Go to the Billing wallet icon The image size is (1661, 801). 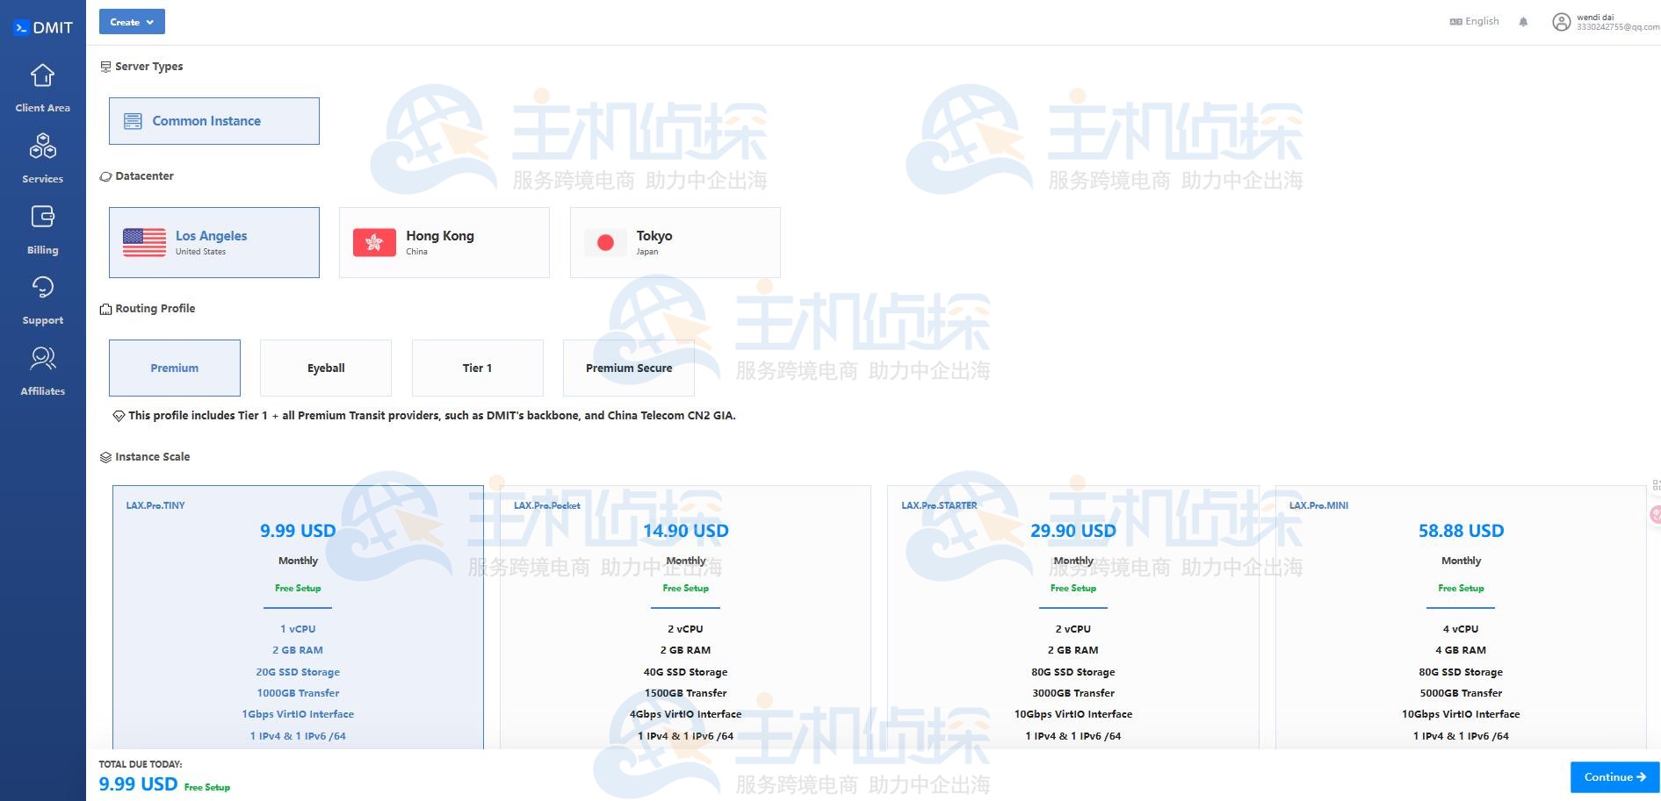pyautogui.click(x=42, y=217)
